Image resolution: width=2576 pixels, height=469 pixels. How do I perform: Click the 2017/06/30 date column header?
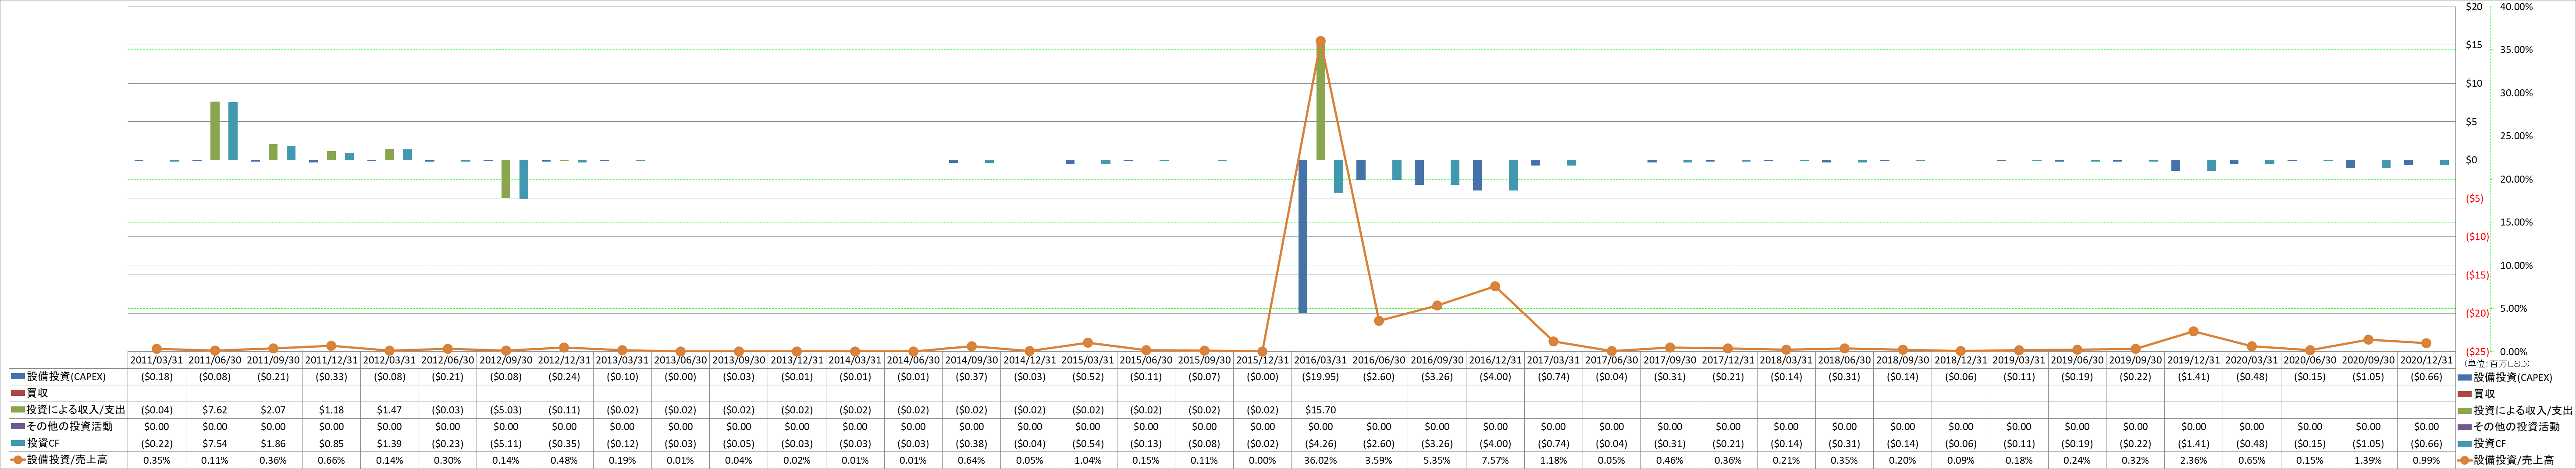tap(1611, 360)
